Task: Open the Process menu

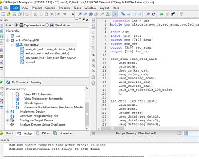Action: pos(64,8)
